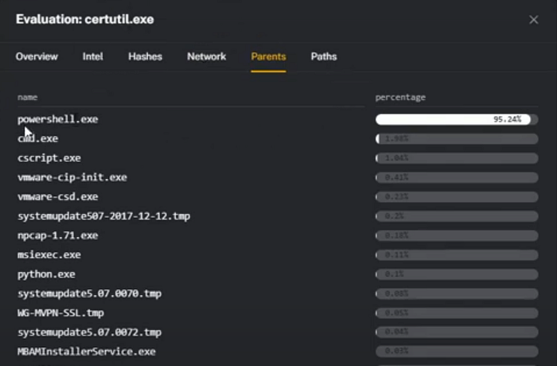Close the certutil.exe evaluation dialog
Screen dimensions: 557x366
pos(533,20)
